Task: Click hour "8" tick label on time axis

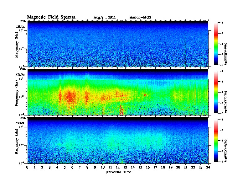Action: (87, 168)
